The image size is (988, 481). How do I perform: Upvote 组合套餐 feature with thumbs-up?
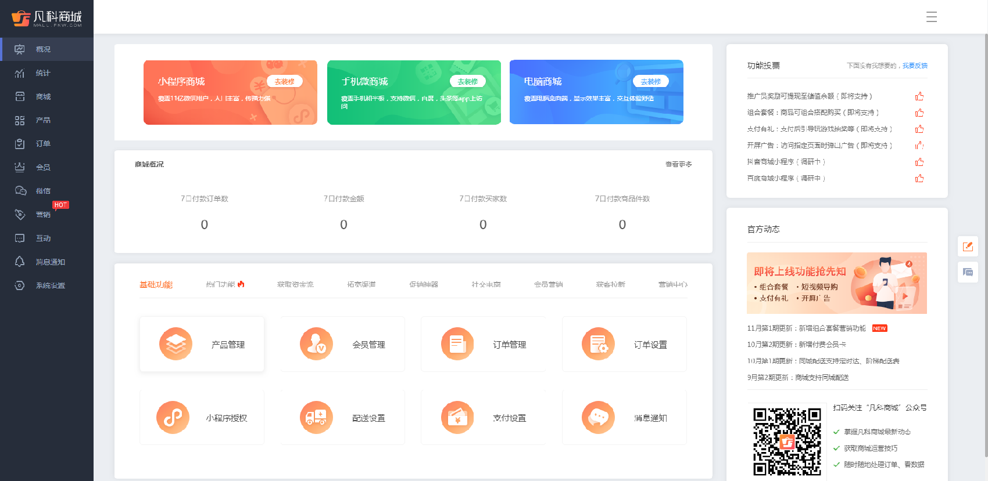pos(919,113)
